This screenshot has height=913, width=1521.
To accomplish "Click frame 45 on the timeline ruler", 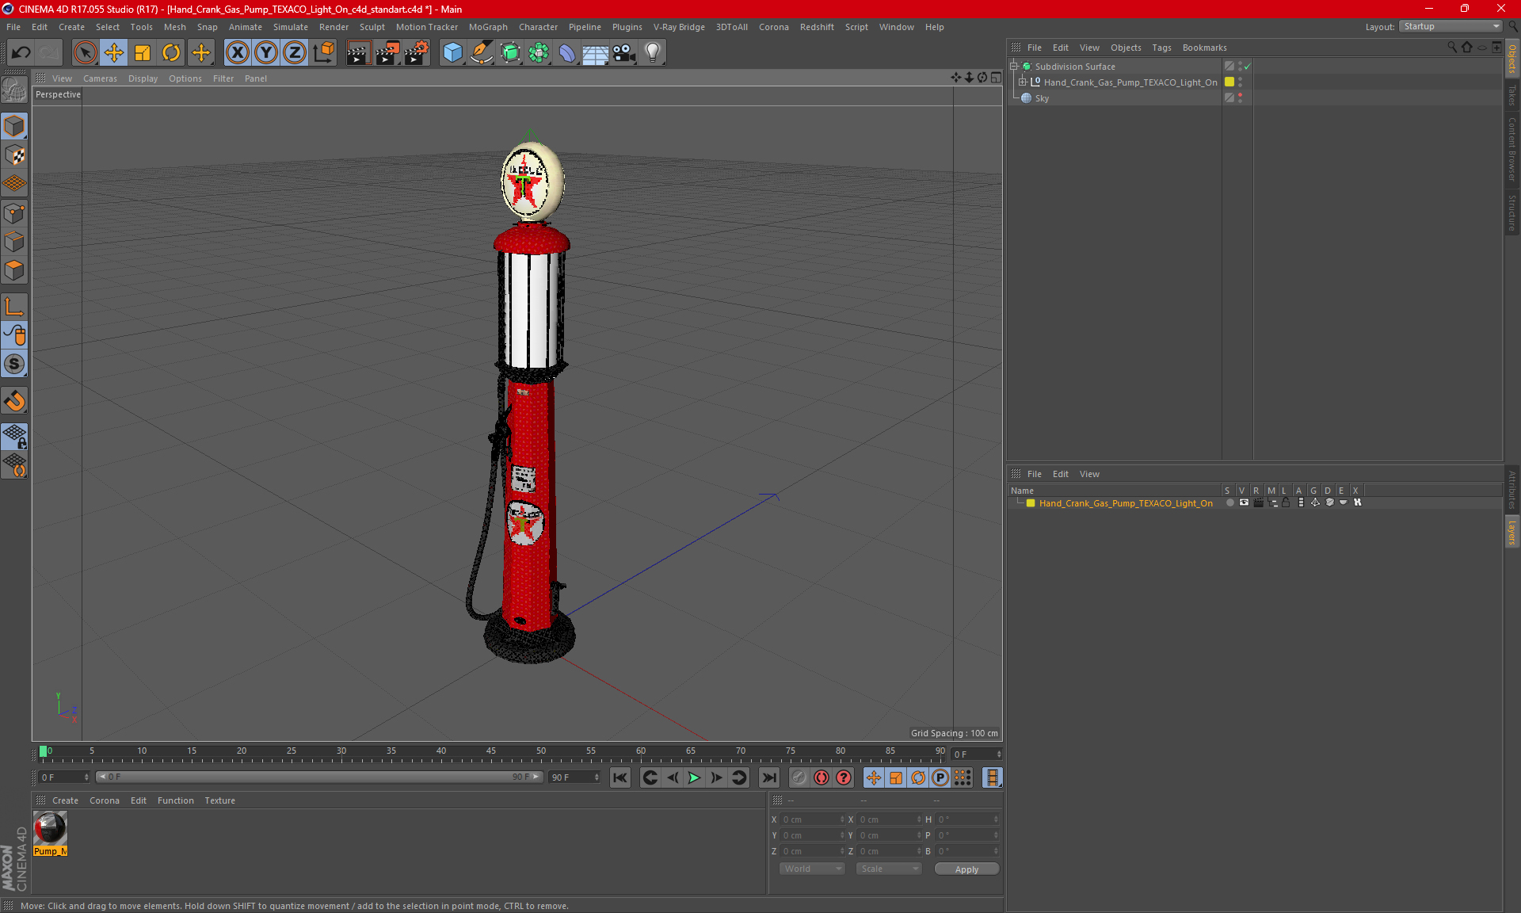I will coord(491,751).
